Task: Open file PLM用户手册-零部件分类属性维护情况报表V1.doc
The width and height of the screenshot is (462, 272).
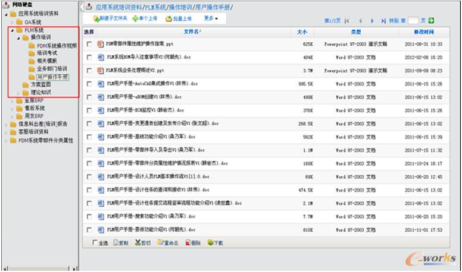Action: point(167,163)
